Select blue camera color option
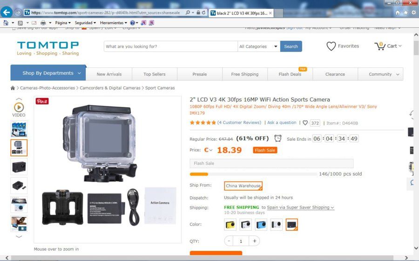Image resolution: width=419 pixels, height=261 pixels. pyautogui.click(x=261, y=225)
